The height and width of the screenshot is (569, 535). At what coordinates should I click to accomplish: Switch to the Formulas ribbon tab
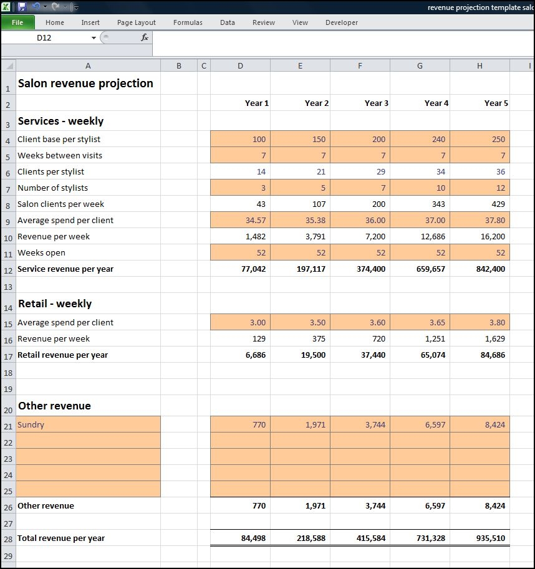tap(188, 22)
